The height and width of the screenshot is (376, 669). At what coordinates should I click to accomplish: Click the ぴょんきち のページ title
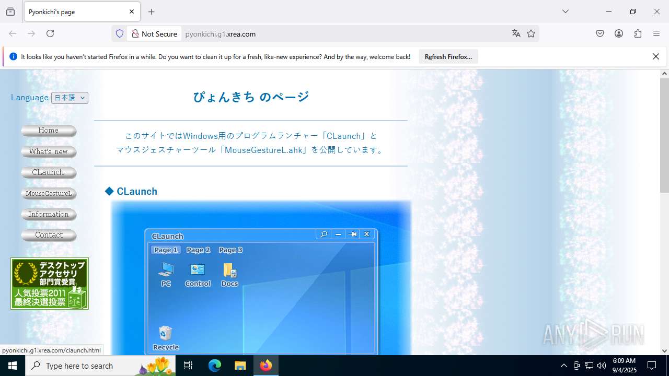(x=251, y=97)
